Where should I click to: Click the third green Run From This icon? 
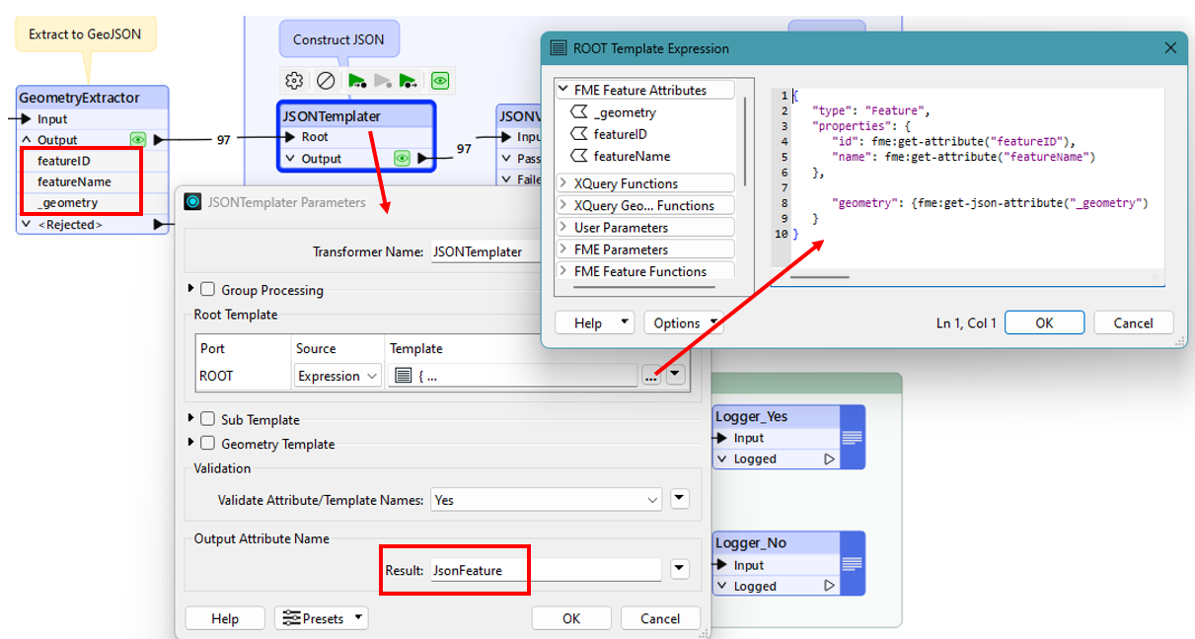click(x=409, y=81)
